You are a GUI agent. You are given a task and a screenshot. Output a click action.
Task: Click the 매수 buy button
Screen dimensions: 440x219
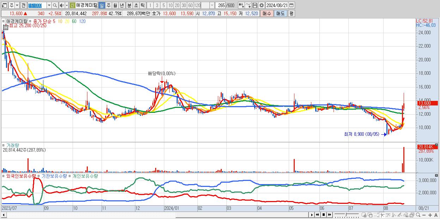(267, 13)
